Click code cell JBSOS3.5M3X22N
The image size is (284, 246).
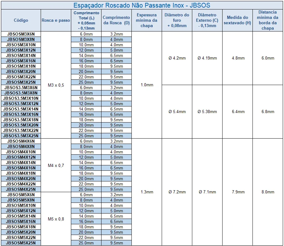(21, 130)
